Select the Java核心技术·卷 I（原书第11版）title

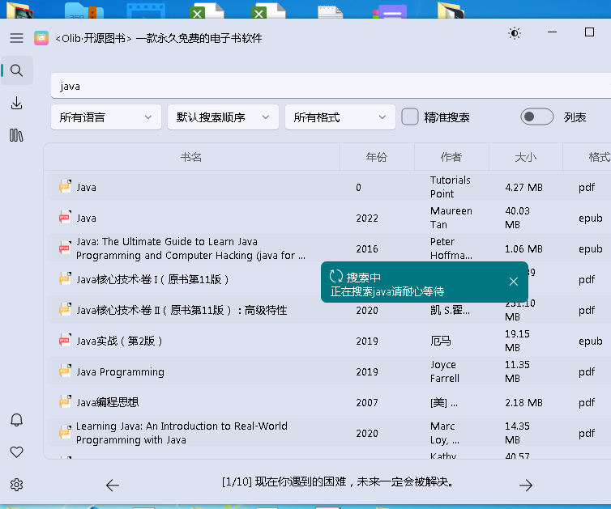click(x=152, y=279)
